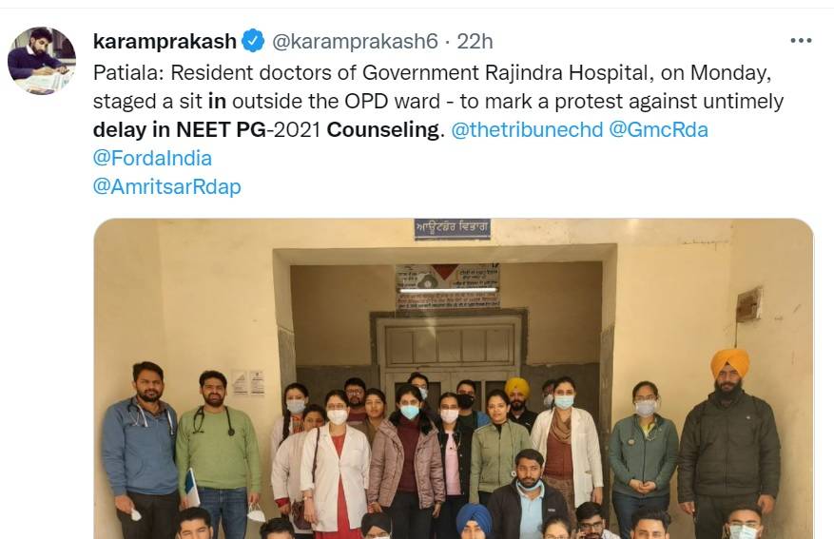Open karamprakash's profile avatar picture
Viewport: 834px width, 539px height.
click(42, 60)
